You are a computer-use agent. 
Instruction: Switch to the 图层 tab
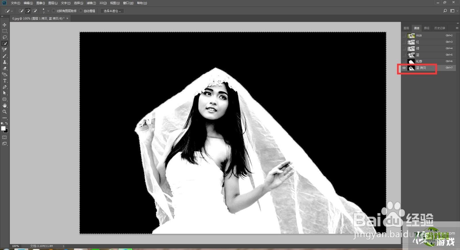pyautogui.click(x=406, y=28)
